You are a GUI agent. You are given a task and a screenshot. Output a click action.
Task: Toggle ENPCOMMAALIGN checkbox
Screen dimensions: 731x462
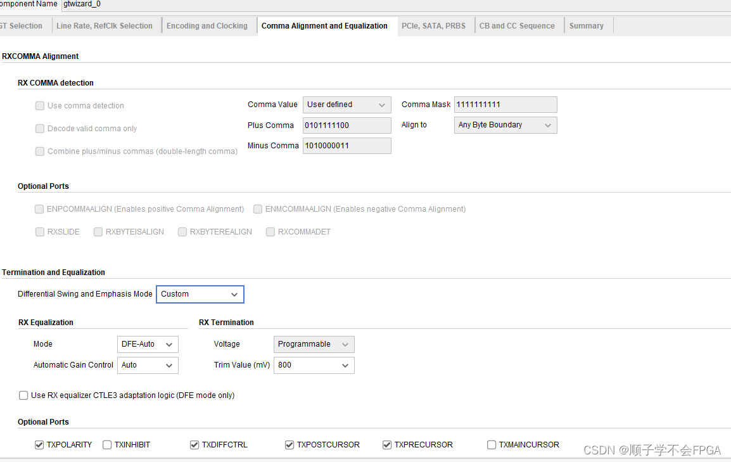click(x=39, y=209)
